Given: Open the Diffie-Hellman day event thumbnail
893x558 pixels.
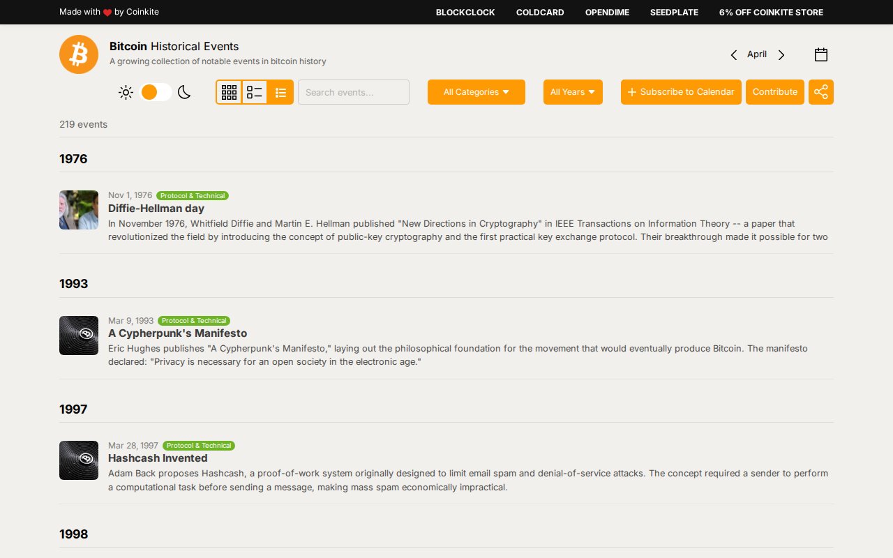Looking at the screenshot, I should click(79, 210).
